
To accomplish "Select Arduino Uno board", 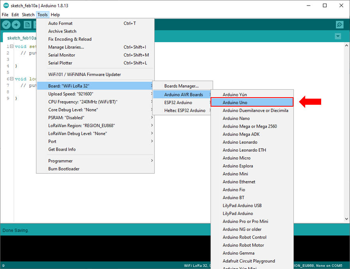I will pos(252,102).
